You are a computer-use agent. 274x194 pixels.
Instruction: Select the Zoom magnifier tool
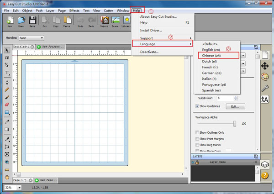tap(7, 162)
